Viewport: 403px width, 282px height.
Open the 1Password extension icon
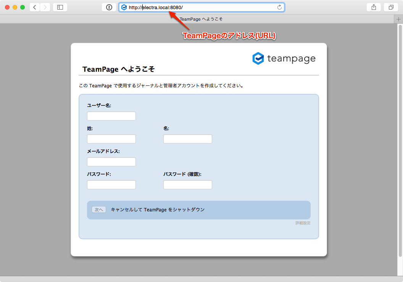109,7
